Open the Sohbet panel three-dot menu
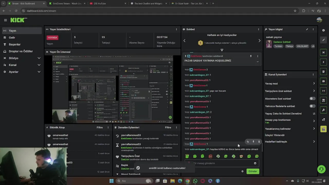The image size is (329, 185). pyautogui.click(x=259, y=29)
